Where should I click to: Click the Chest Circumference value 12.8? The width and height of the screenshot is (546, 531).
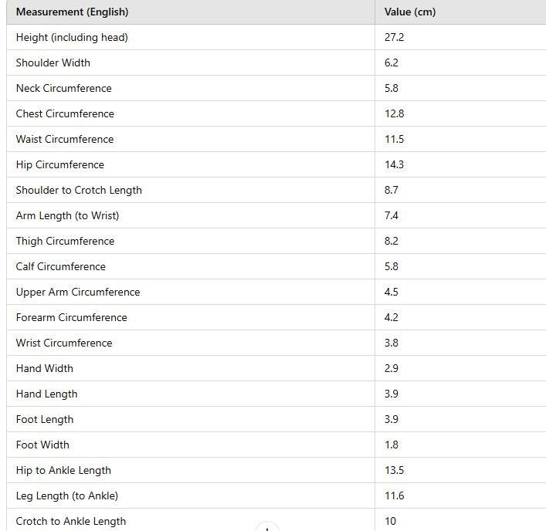394,113
